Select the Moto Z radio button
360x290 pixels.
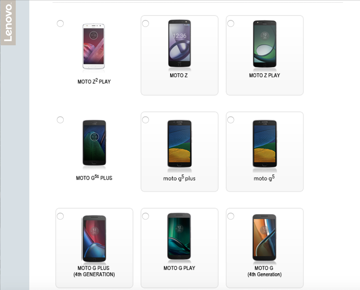tap(145, 23)
